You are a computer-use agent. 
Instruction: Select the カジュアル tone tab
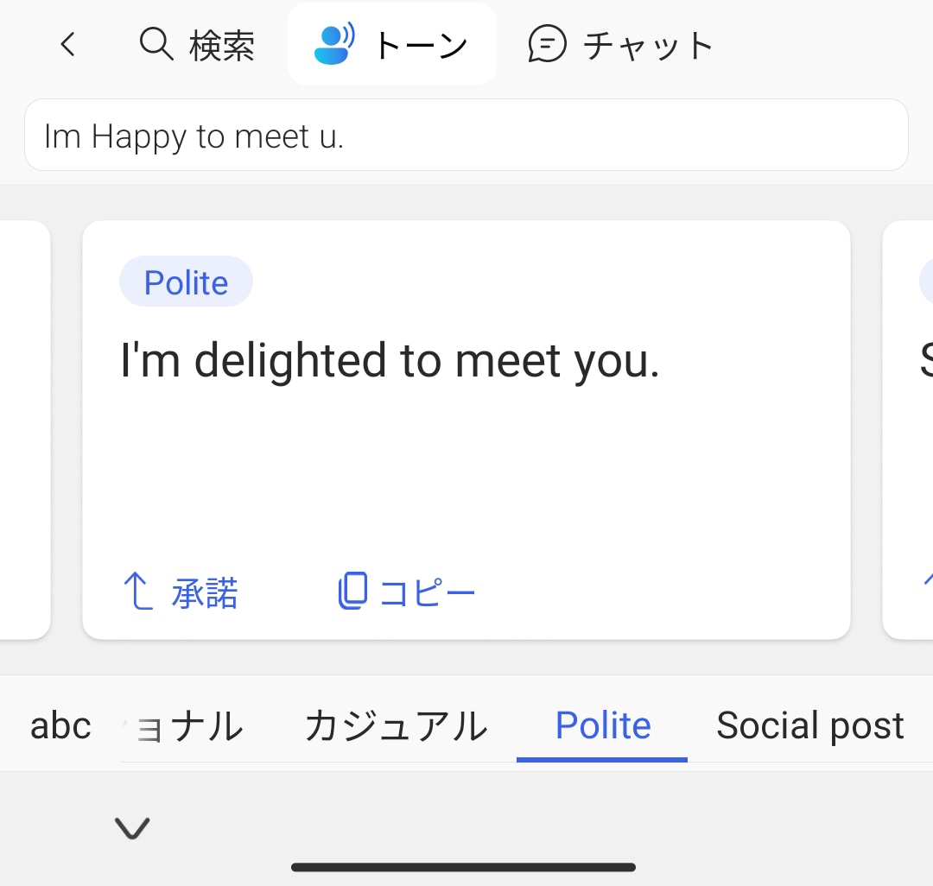(396, 726)
